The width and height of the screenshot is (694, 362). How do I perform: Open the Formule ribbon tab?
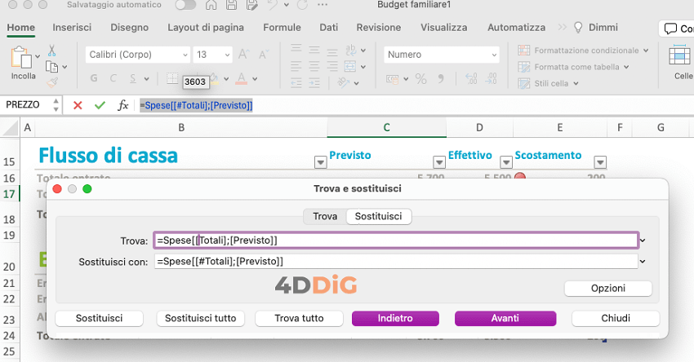(x=282, y=28)
